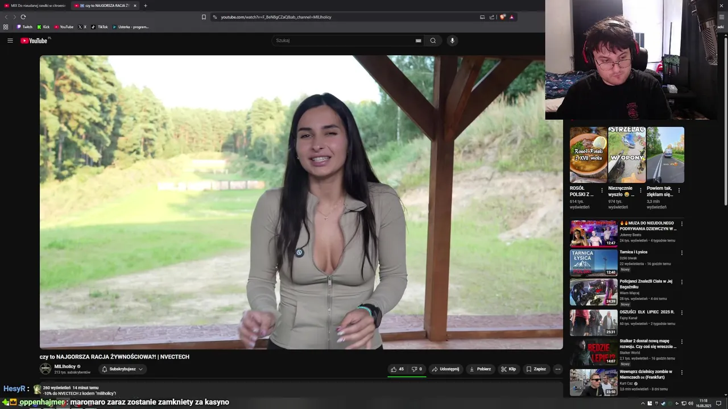Open the Subskrybujesz notification dropdown
Image resolution: width=728 pixels, height=409 pixels.
(122, 369)
